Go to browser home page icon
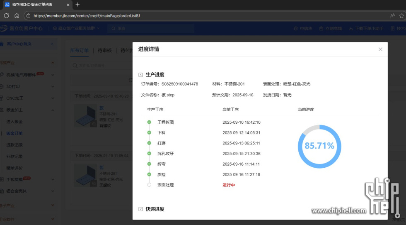 pos(17,16)
